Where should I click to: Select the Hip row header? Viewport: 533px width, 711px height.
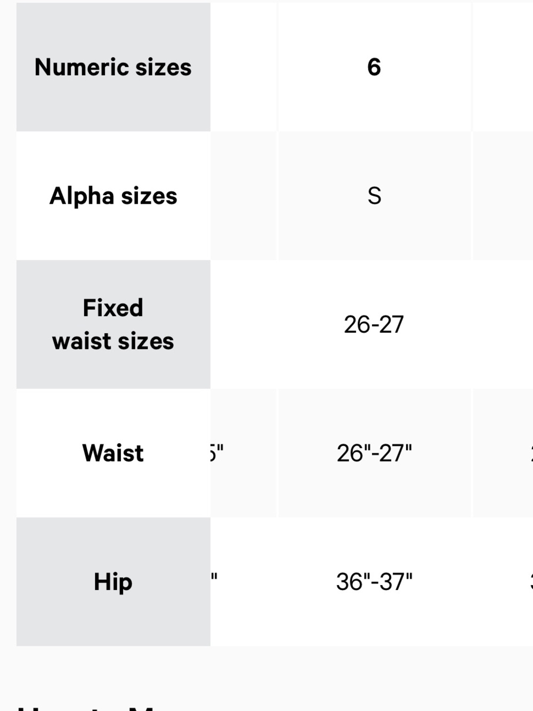113,581
